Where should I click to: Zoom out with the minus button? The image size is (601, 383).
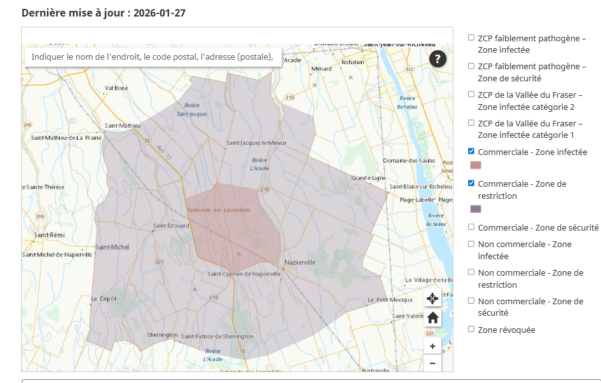432,363
